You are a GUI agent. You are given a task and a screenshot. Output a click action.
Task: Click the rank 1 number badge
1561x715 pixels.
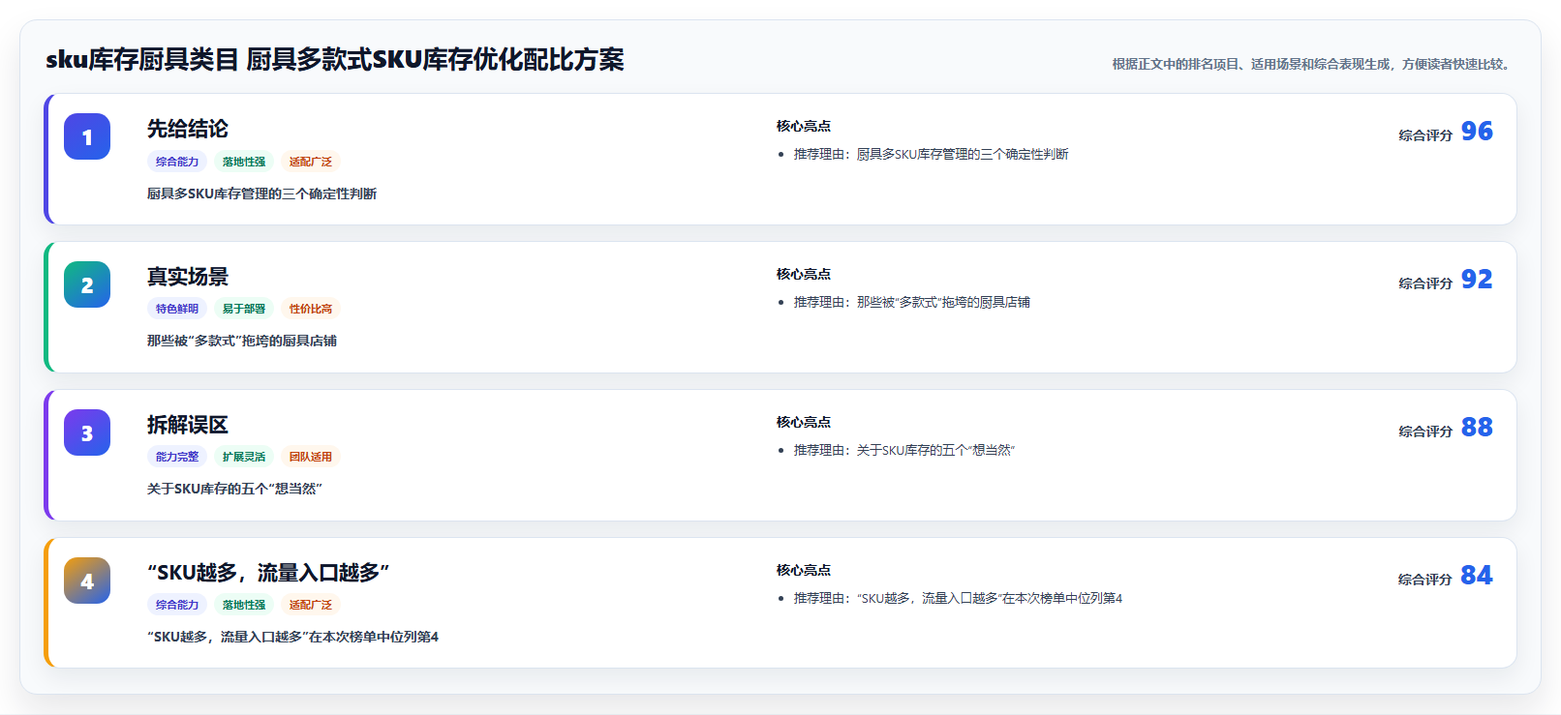(x=87, y=136)
